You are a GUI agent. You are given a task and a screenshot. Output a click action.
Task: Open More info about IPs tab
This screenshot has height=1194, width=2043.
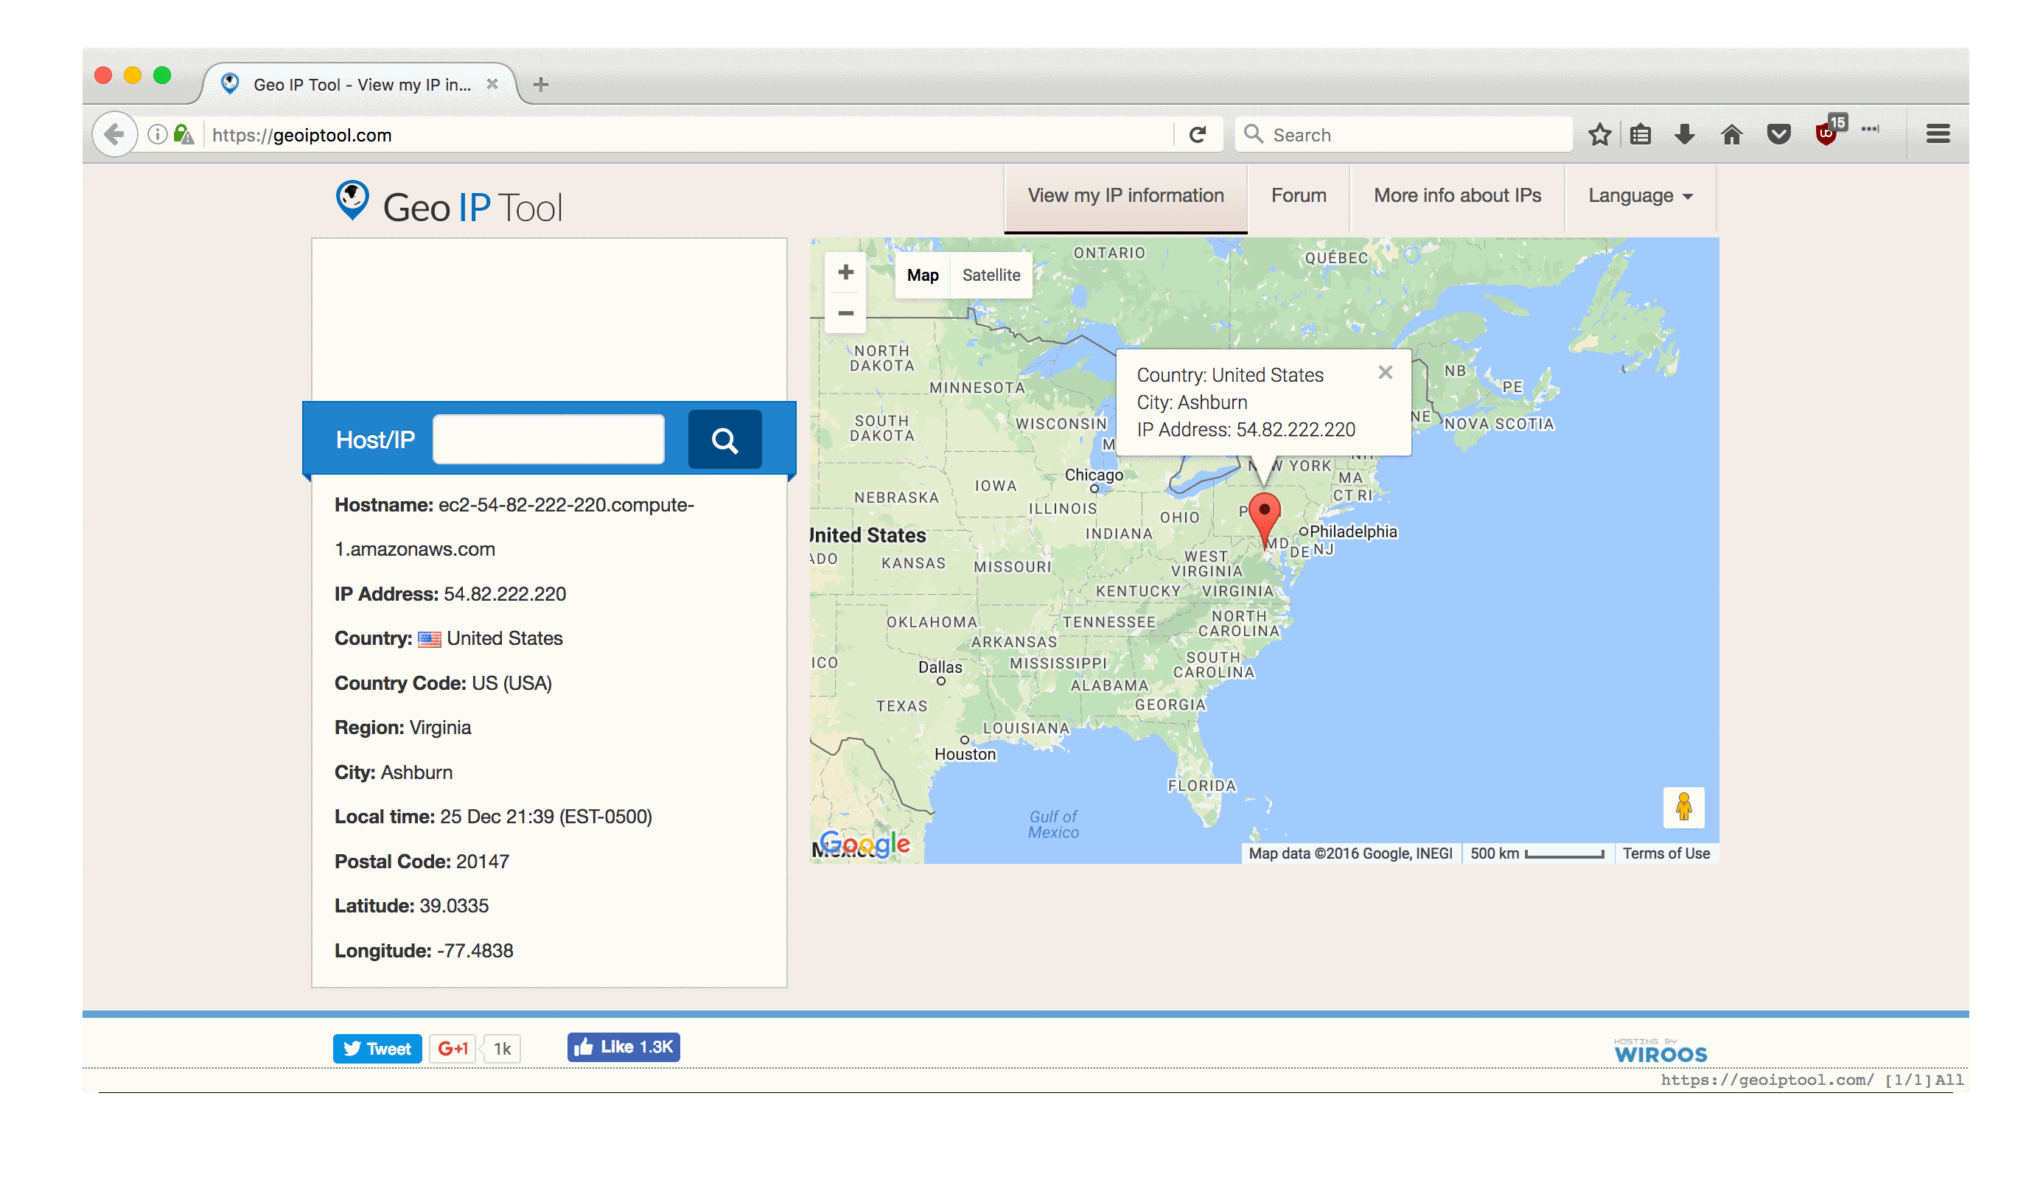[x=1457, y=196]
